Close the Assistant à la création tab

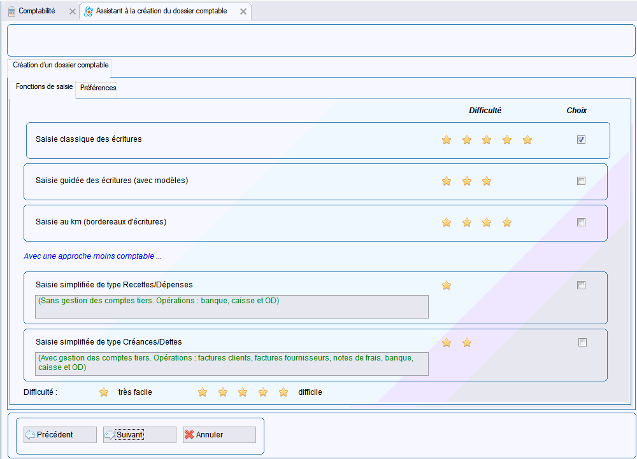click(243, 11)
